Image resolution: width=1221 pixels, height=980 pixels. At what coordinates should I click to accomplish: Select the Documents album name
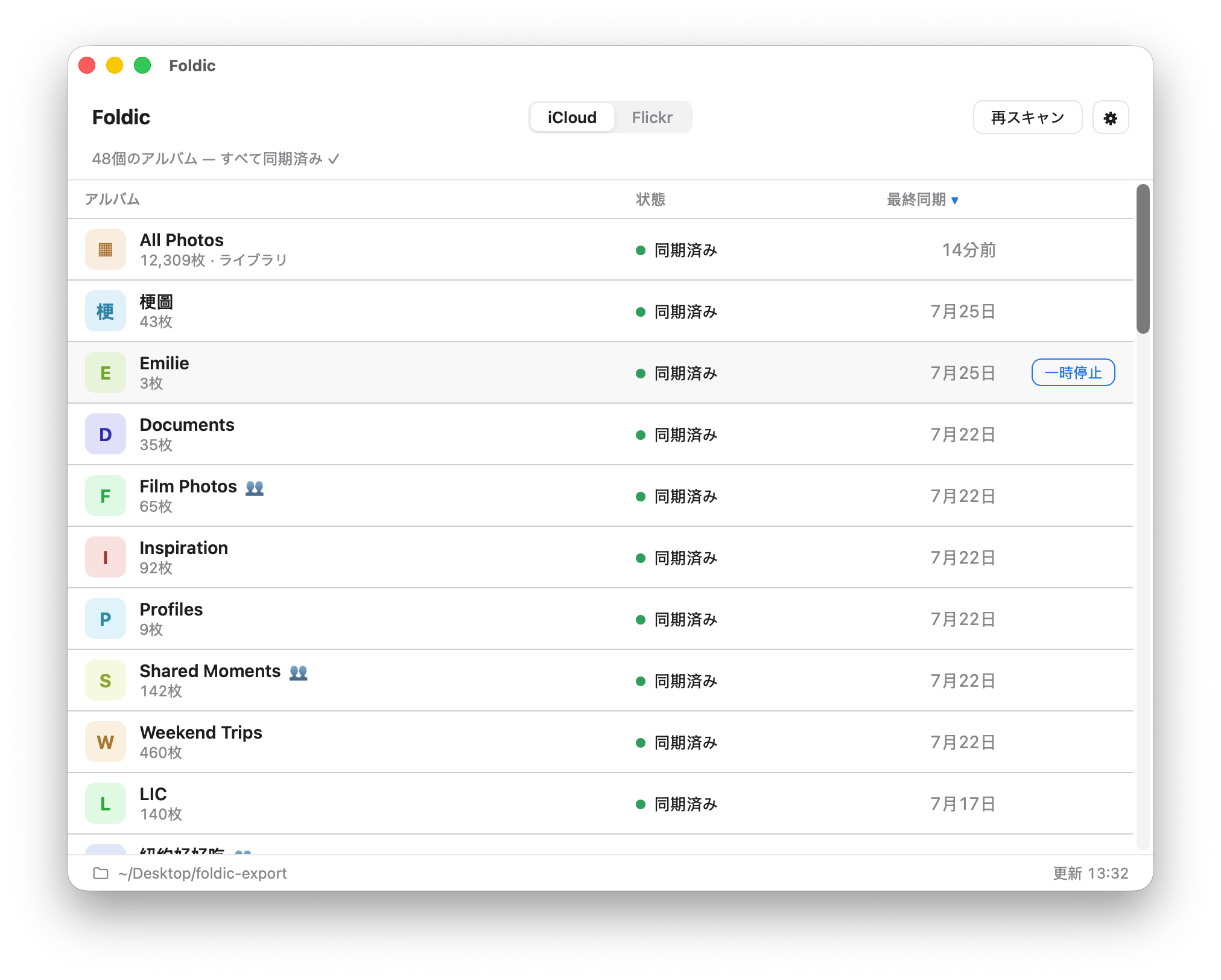(x=187, y=425)
